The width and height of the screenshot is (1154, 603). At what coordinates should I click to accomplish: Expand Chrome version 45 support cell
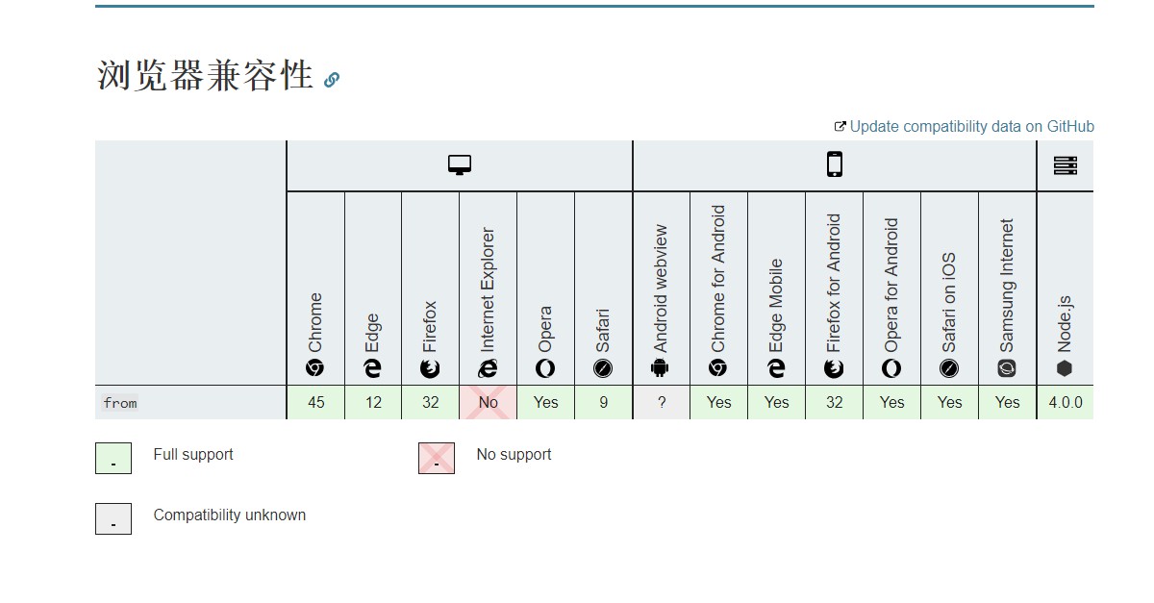[x=315, y=402]
